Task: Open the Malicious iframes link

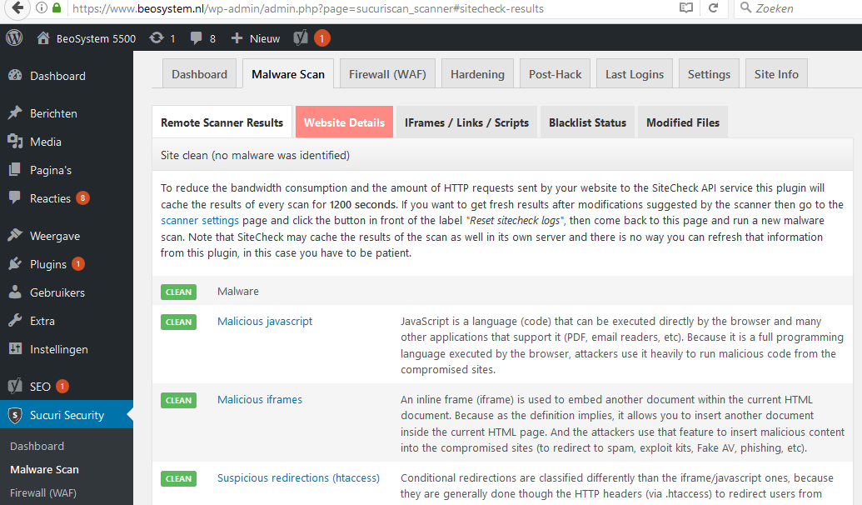Action: tap(260, 399)
